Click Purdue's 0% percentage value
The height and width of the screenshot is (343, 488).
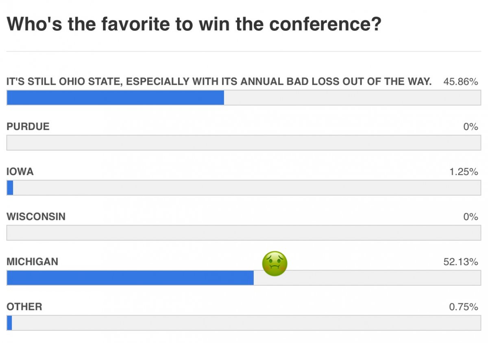coord(471,127)
